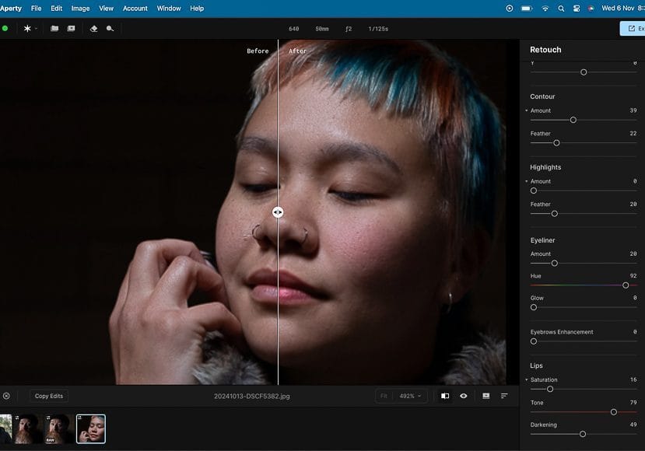Screen dimensions: 645x451
Task: Open the folder icon in the toolbar
Action: (54, 29)
